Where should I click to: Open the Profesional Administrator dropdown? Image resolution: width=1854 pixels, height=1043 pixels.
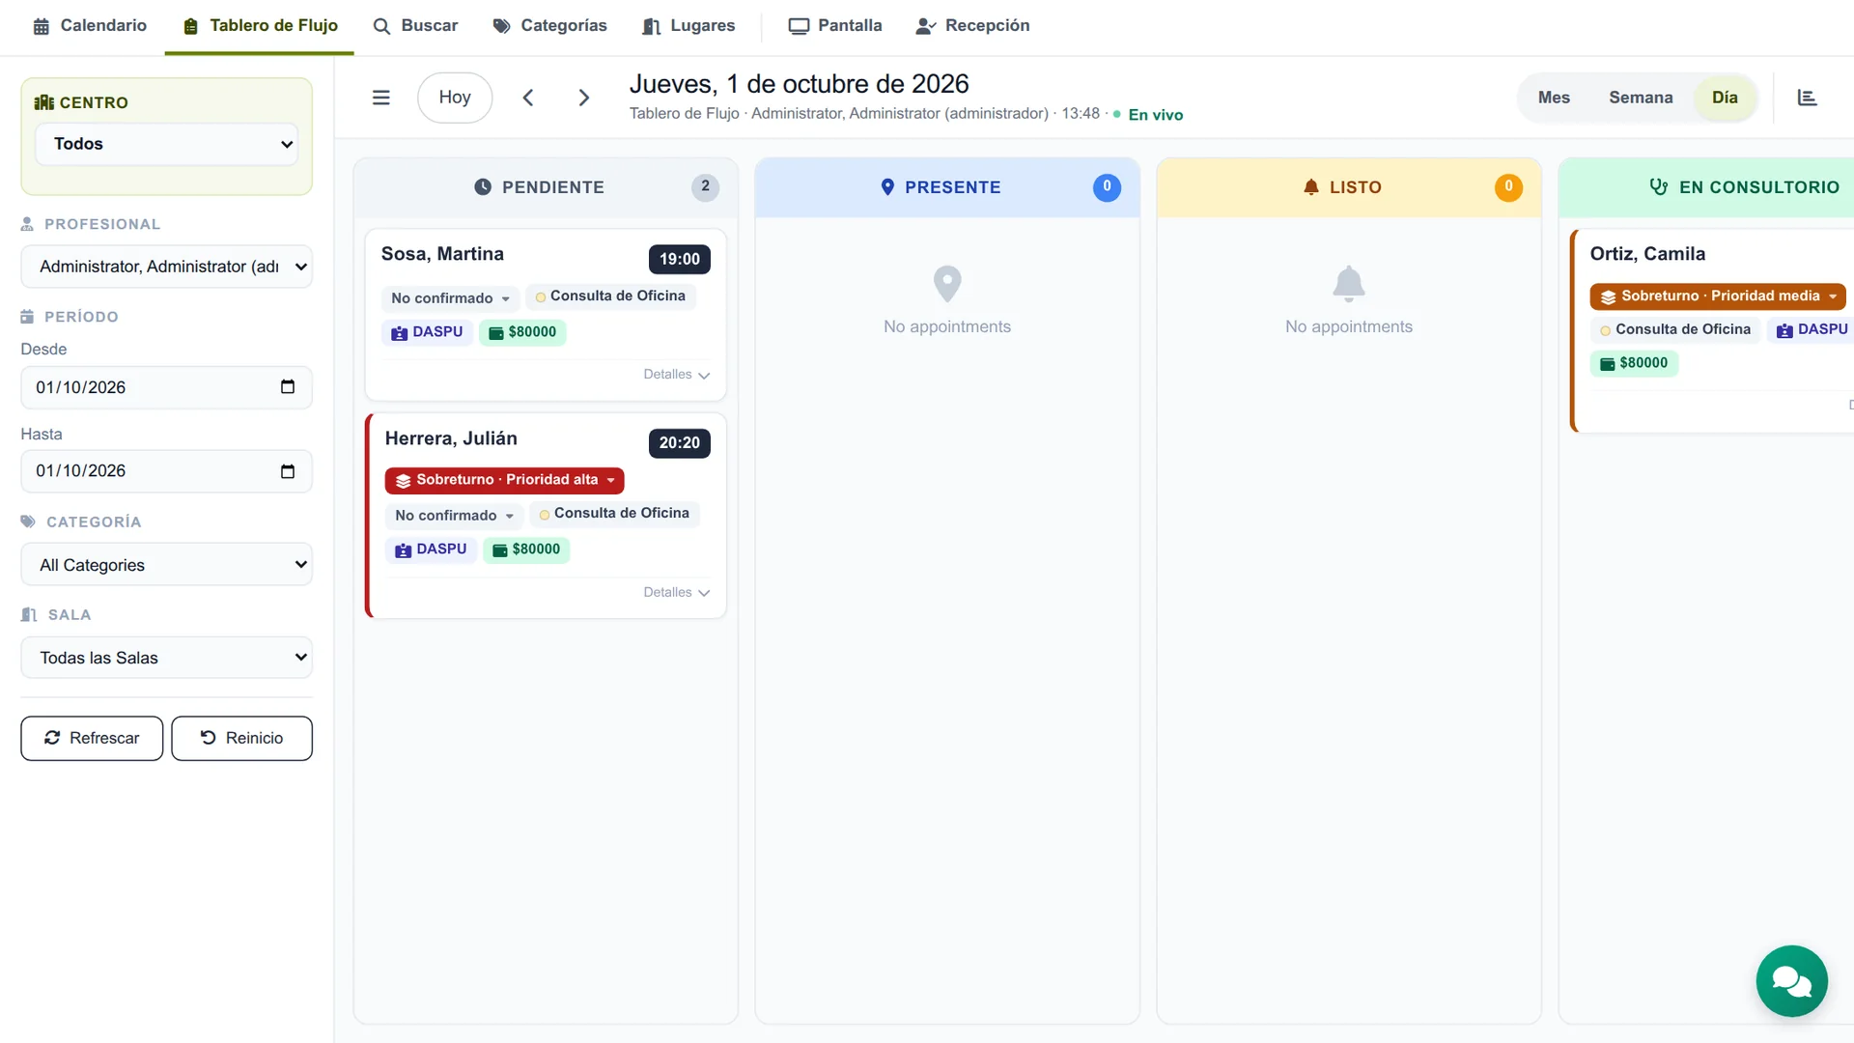click(x=166, y=267)
